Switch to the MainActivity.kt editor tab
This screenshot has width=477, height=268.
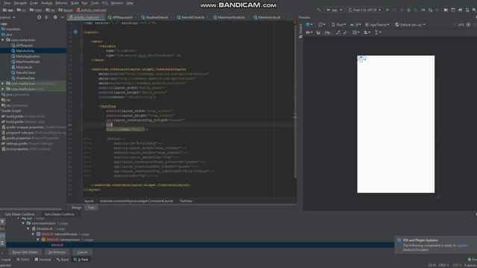(x=269, y=17)
